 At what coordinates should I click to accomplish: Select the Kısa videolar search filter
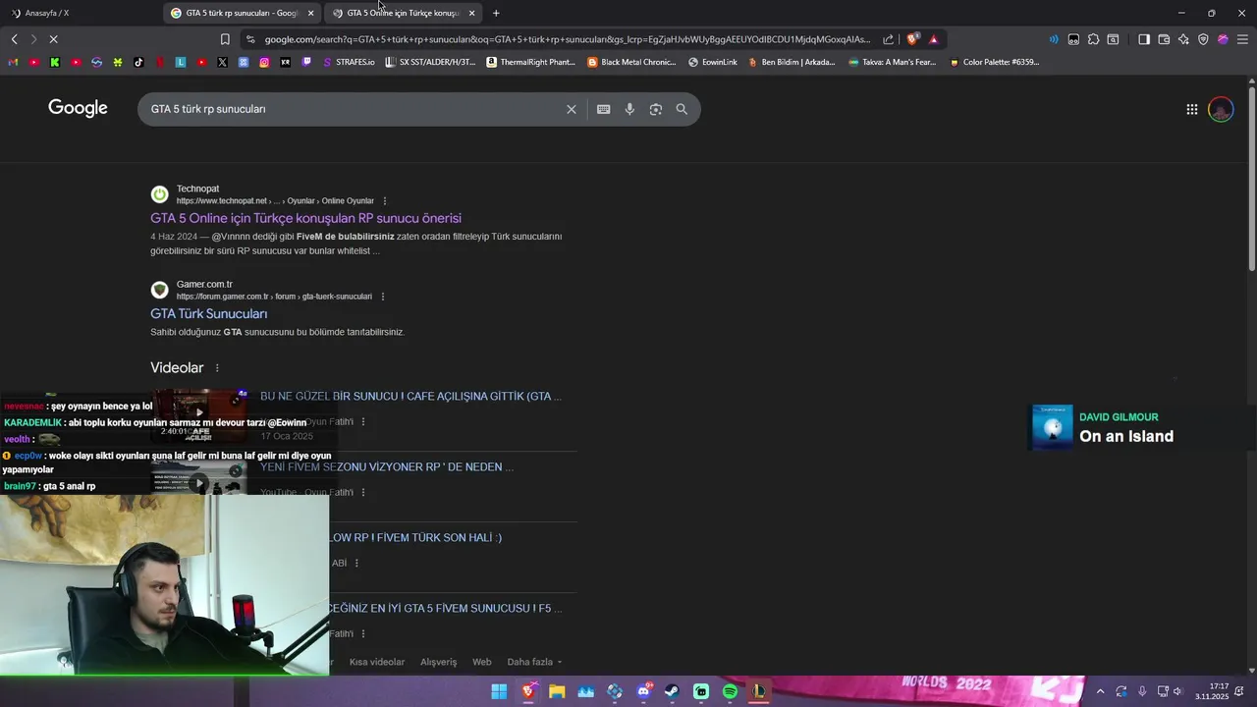point(377,662)
